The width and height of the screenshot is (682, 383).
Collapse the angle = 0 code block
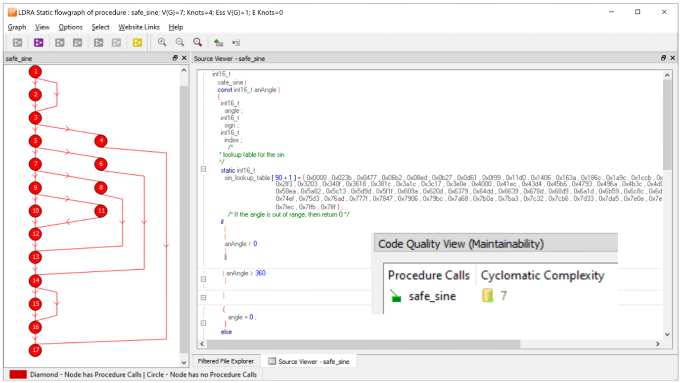click(x=203, y=323)
